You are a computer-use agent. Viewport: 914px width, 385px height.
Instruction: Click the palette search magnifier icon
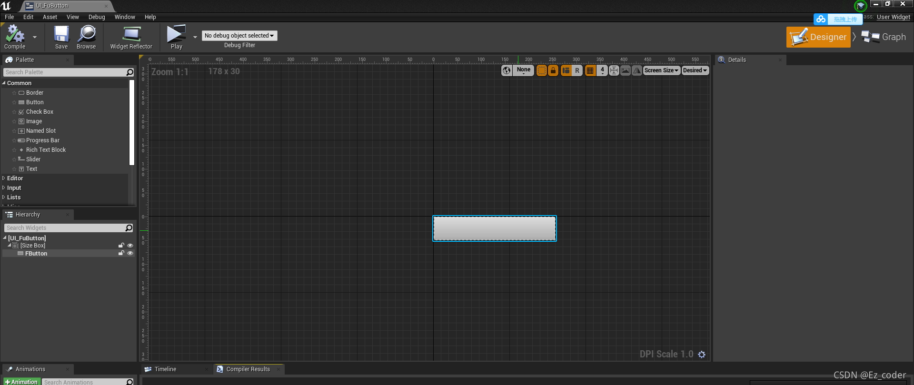[130, 72]
